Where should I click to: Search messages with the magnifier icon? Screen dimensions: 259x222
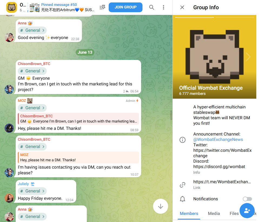[151, 7]
